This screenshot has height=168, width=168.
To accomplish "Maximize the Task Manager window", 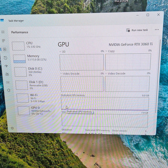I will [x=148, y=15].
